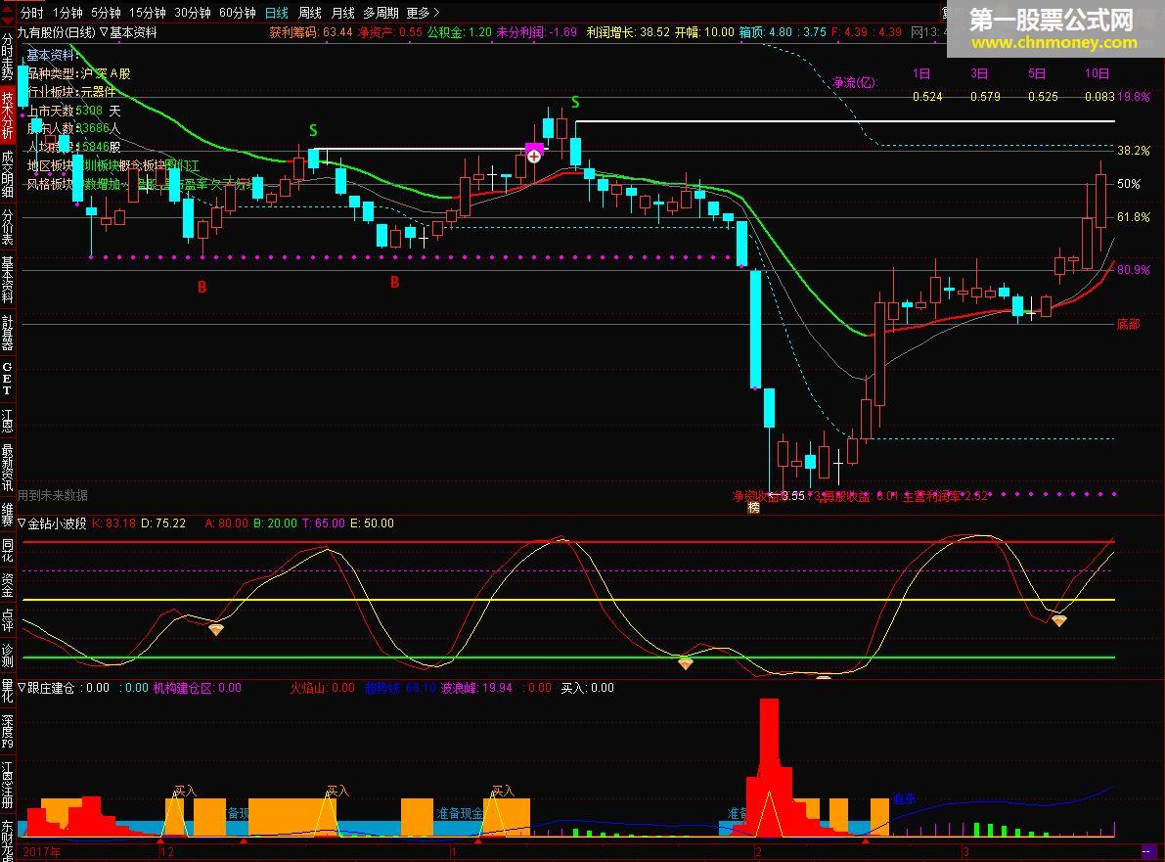
Task: Select the 日线 daily chart tab
Action: tap(277, 13)
